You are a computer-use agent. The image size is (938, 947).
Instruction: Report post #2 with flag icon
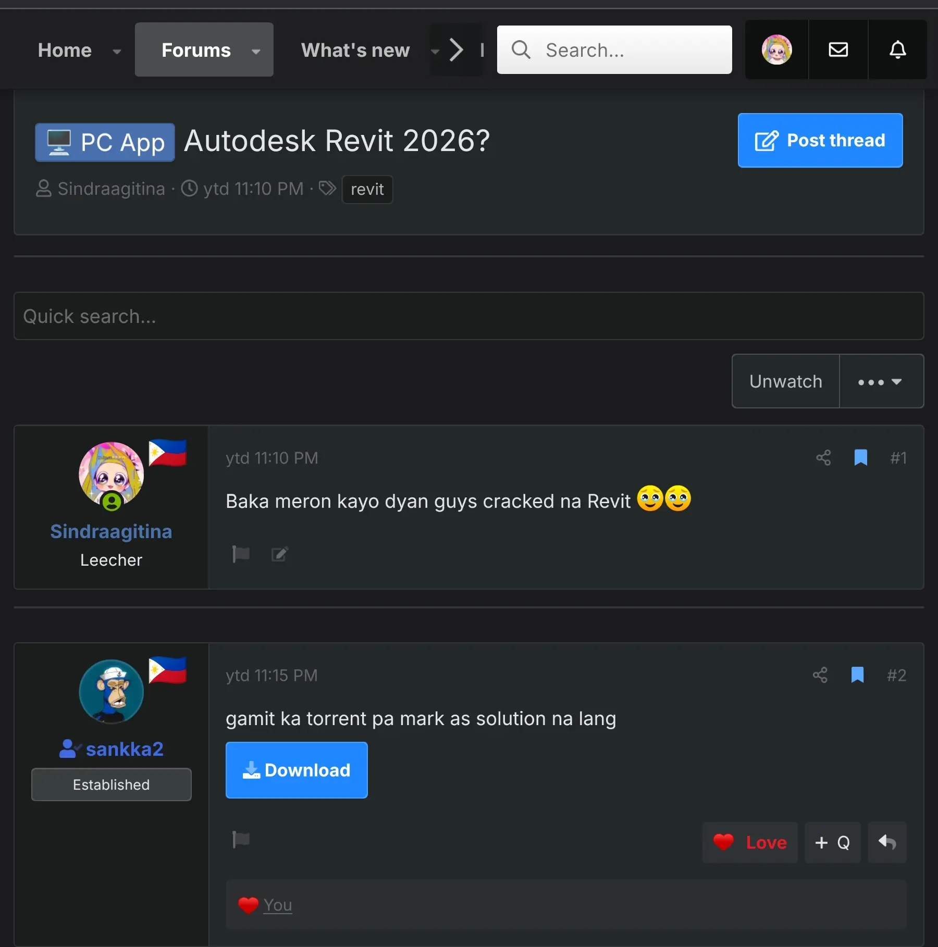[241, 839]
